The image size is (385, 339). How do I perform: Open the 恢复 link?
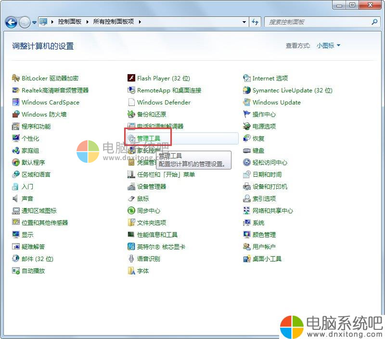click(258, 139)
